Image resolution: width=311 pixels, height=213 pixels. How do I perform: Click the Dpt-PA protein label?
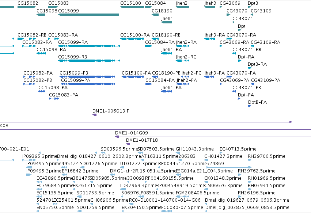pos(246,95)
